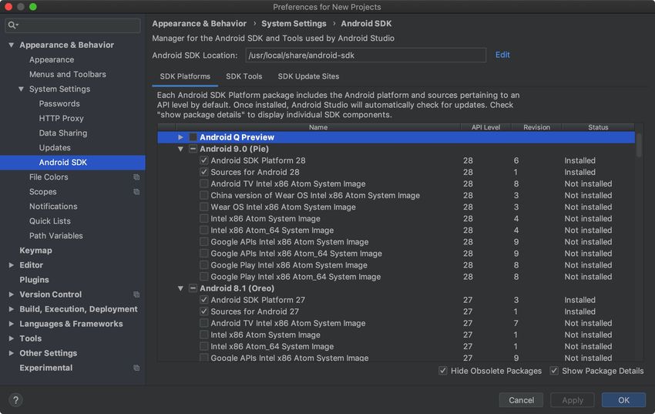Select the Appearance sidebar item

52,59
